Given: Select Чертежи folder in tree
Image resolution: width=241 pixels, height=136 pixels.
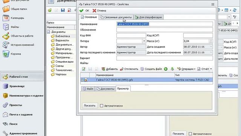Looking at the screenshot, I should [59, 74].
